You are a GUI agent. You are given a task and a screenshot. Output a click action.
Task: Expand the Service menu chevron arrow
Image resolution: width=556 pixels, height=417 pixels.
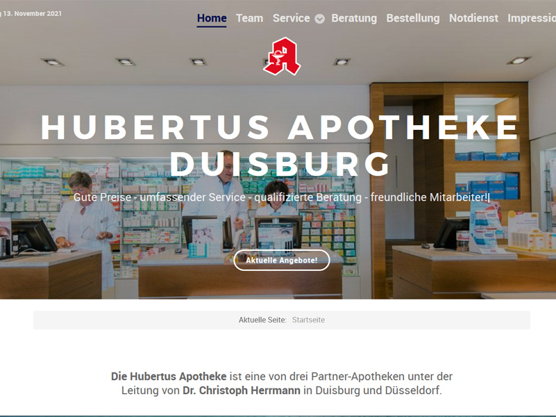(319, 19)
